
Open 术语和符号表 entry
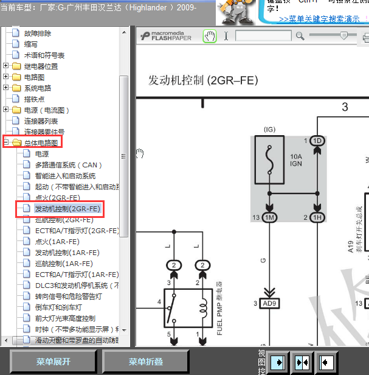44,55
